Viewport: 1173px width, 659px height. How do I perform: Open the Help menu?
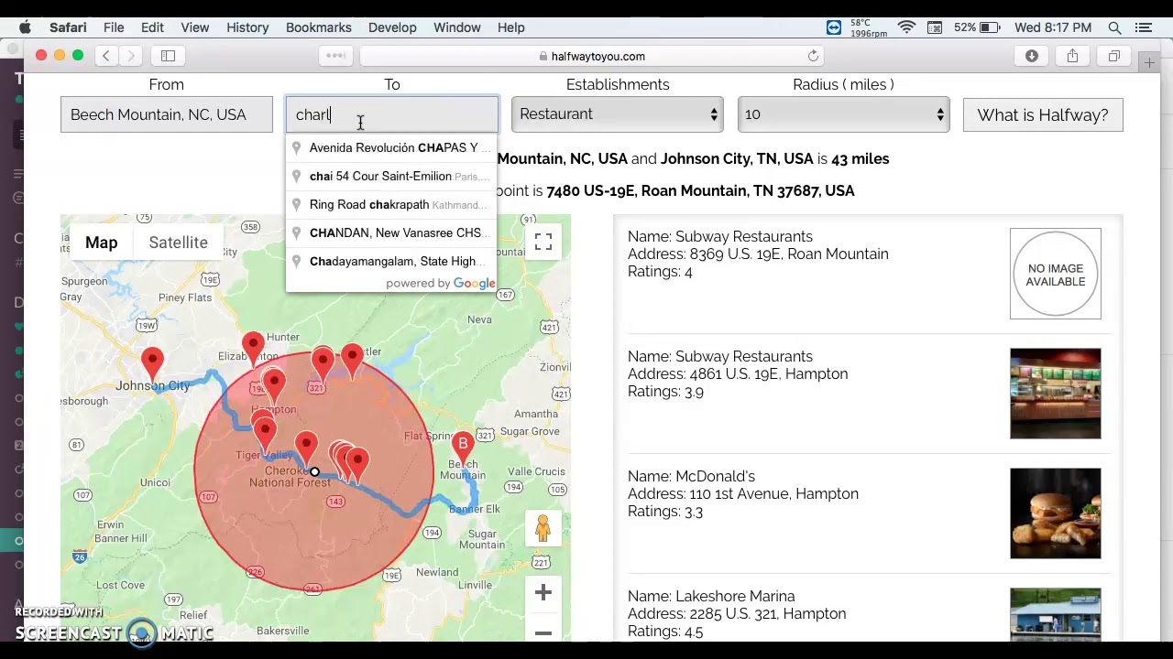[510, 27]
